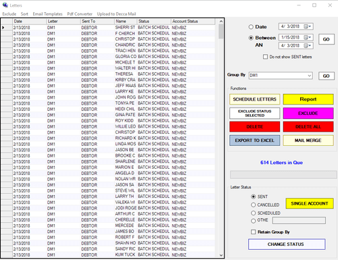Click the Letters window app icon

[x=5, y=5]
